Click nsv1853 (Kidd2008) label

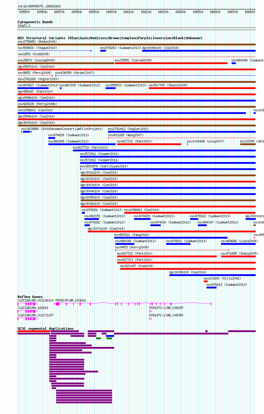(x=34, y=54)
